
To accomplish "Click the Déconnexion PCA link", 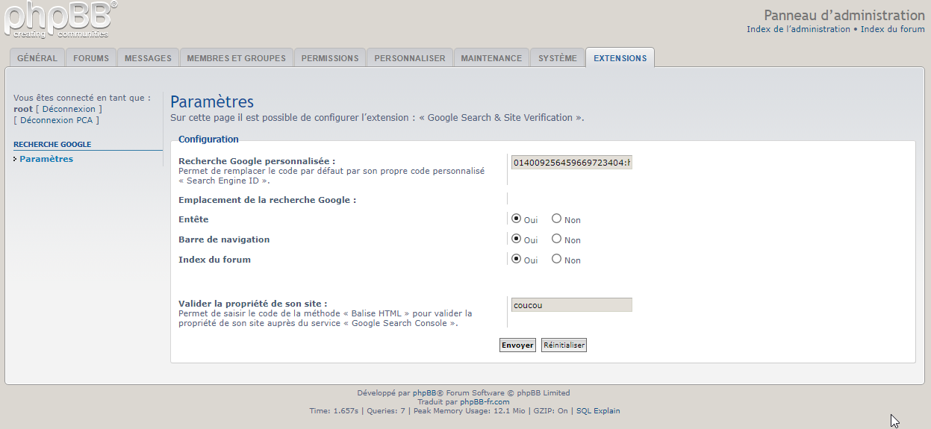I will [x=57, y=120].
